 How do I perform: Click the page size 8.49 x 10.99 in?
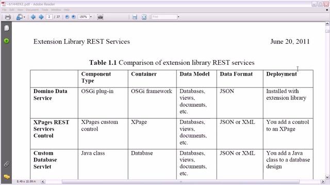pos(26,181)
